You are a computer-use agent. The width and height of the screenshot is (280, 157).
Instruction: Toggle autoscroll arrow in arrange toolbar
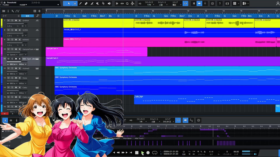click(x=199, y=3)
